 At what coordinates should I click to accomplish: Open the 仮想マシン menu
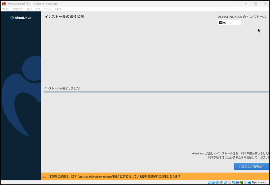18,9
